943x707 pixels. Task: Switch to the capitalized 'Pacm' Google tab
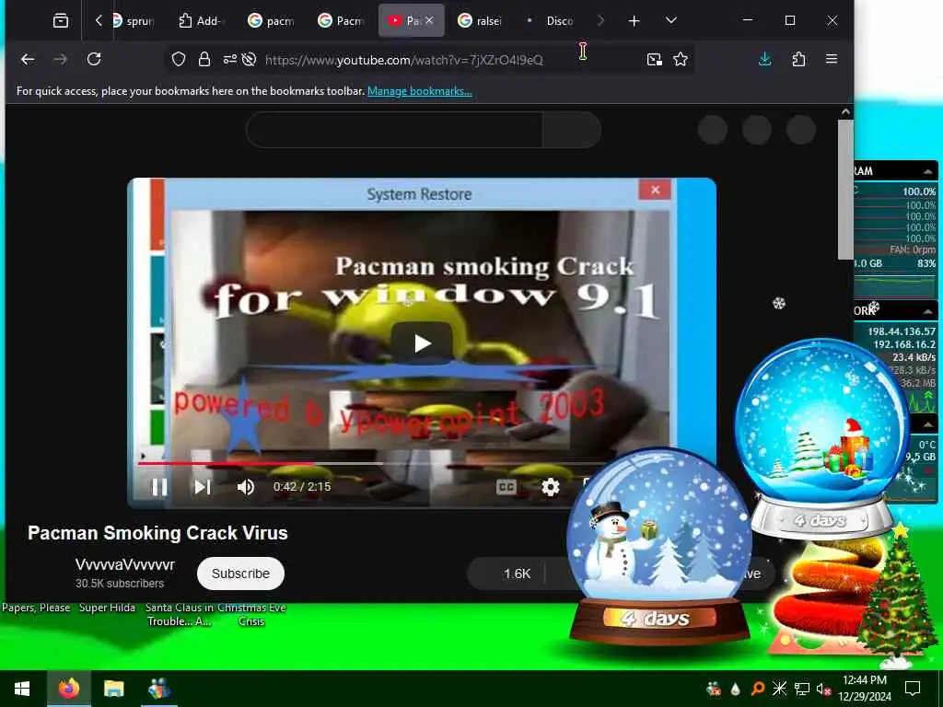point(341,21)
